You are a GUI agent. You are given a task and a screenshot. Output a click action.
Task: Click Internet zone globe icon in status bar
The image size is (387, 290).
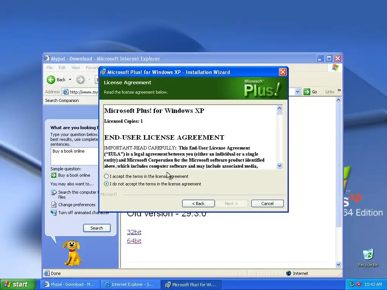(288, 273)
